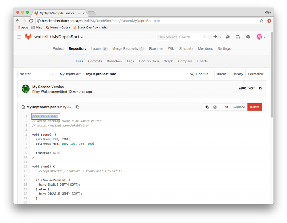
Task: Click the MyDepthSort breadcrumb folder
Action: point(70,74)
